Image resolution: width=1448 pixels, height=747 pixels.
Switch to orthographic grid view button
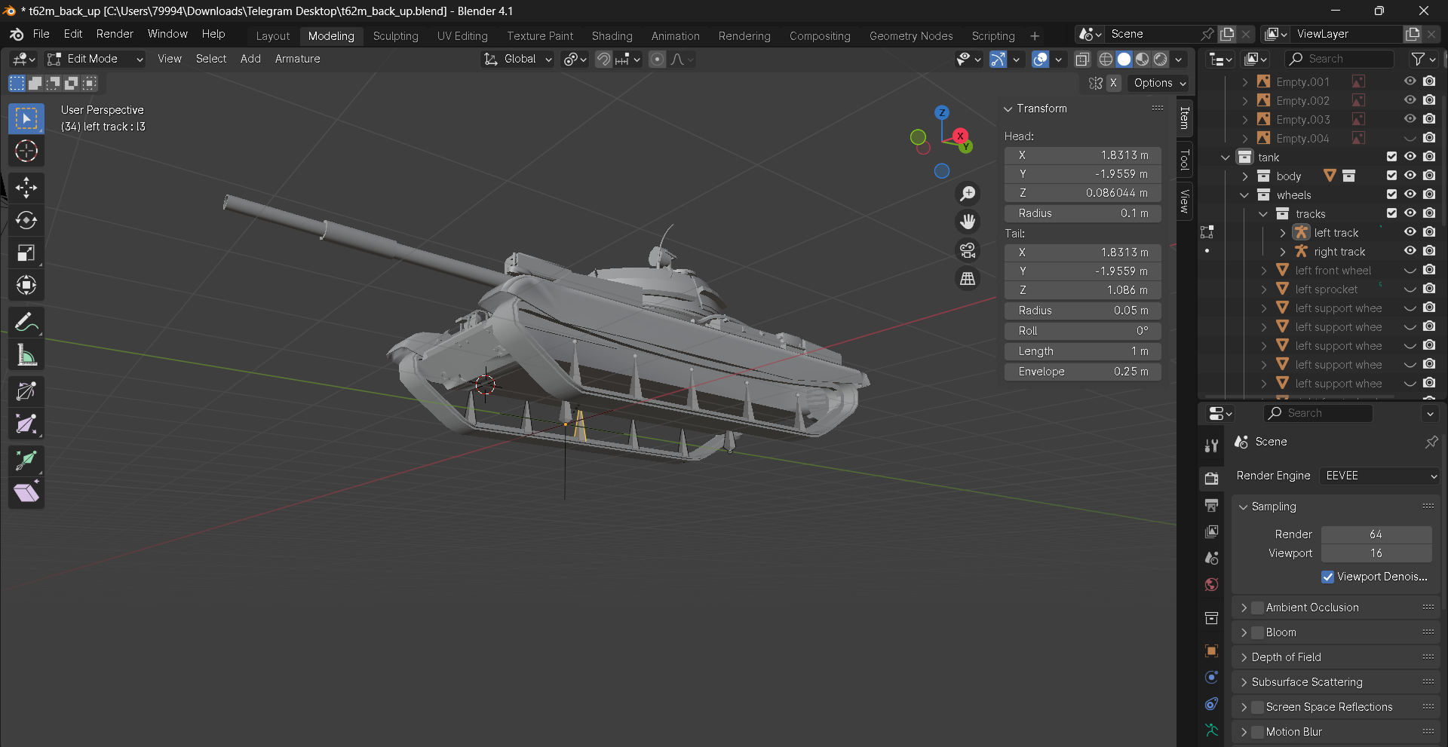(x=968, y=279)
